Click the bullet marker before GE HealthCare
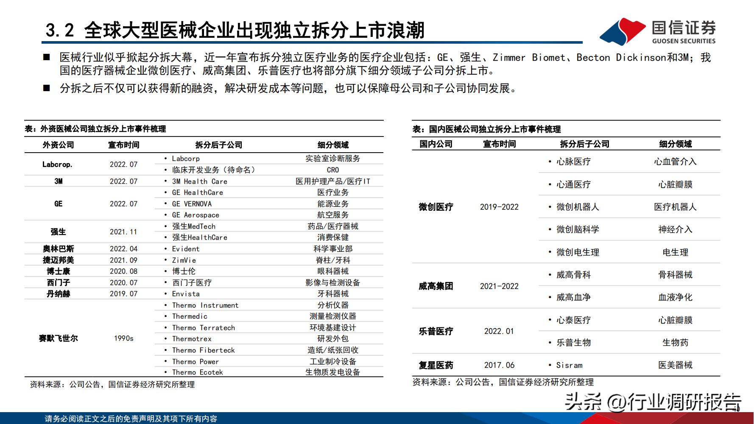754x424 pixels. 165,192
